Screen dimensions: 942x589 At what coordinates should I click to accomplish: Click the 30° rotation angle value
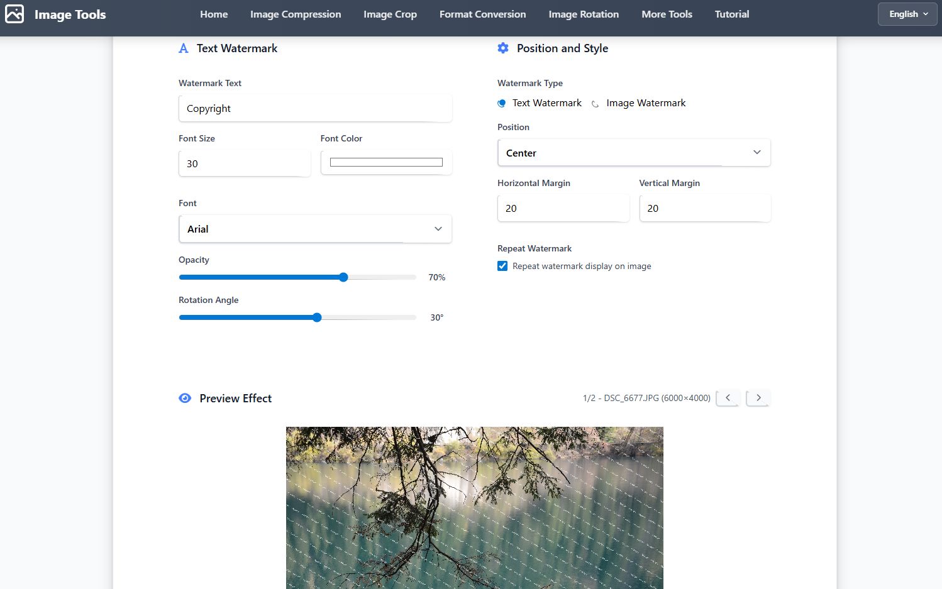437,317
